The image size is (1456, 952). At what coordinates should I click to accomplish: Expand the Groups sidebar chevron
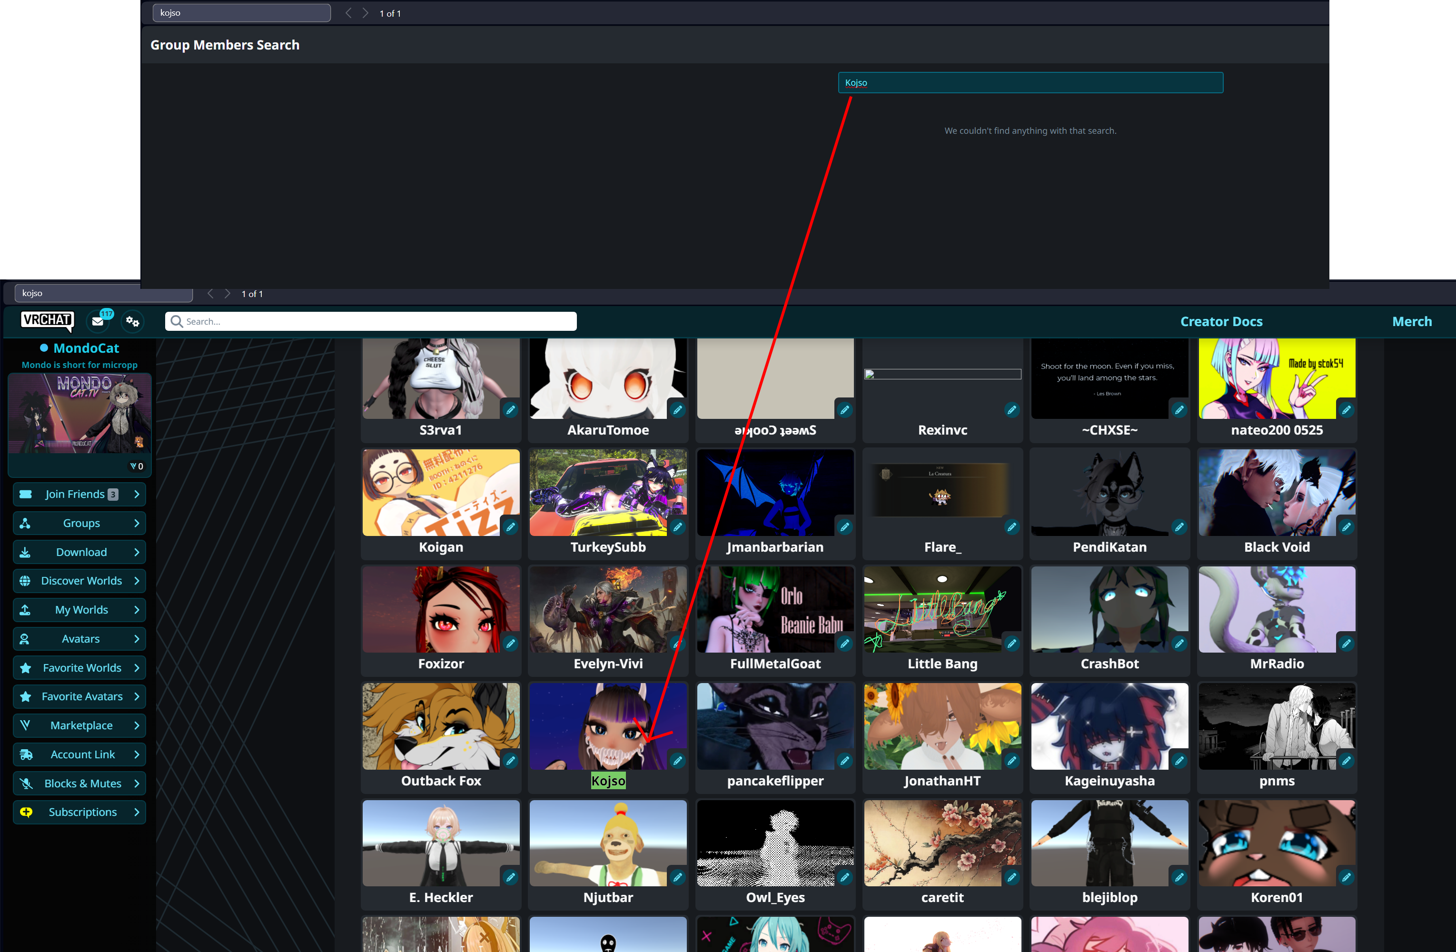click(x=137, y=523)
